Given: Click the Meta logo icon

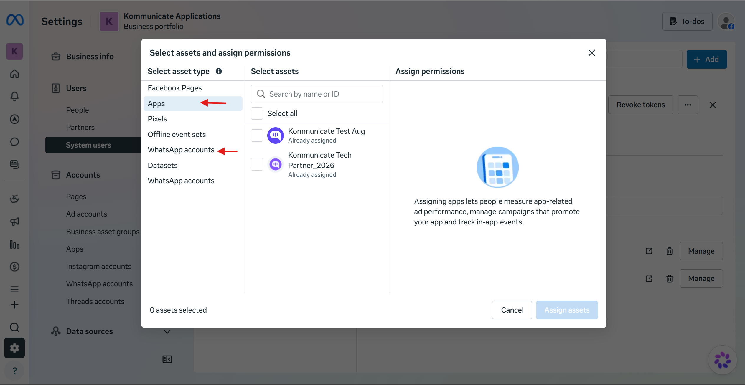Looking at the screenshot, I should 15,20.
